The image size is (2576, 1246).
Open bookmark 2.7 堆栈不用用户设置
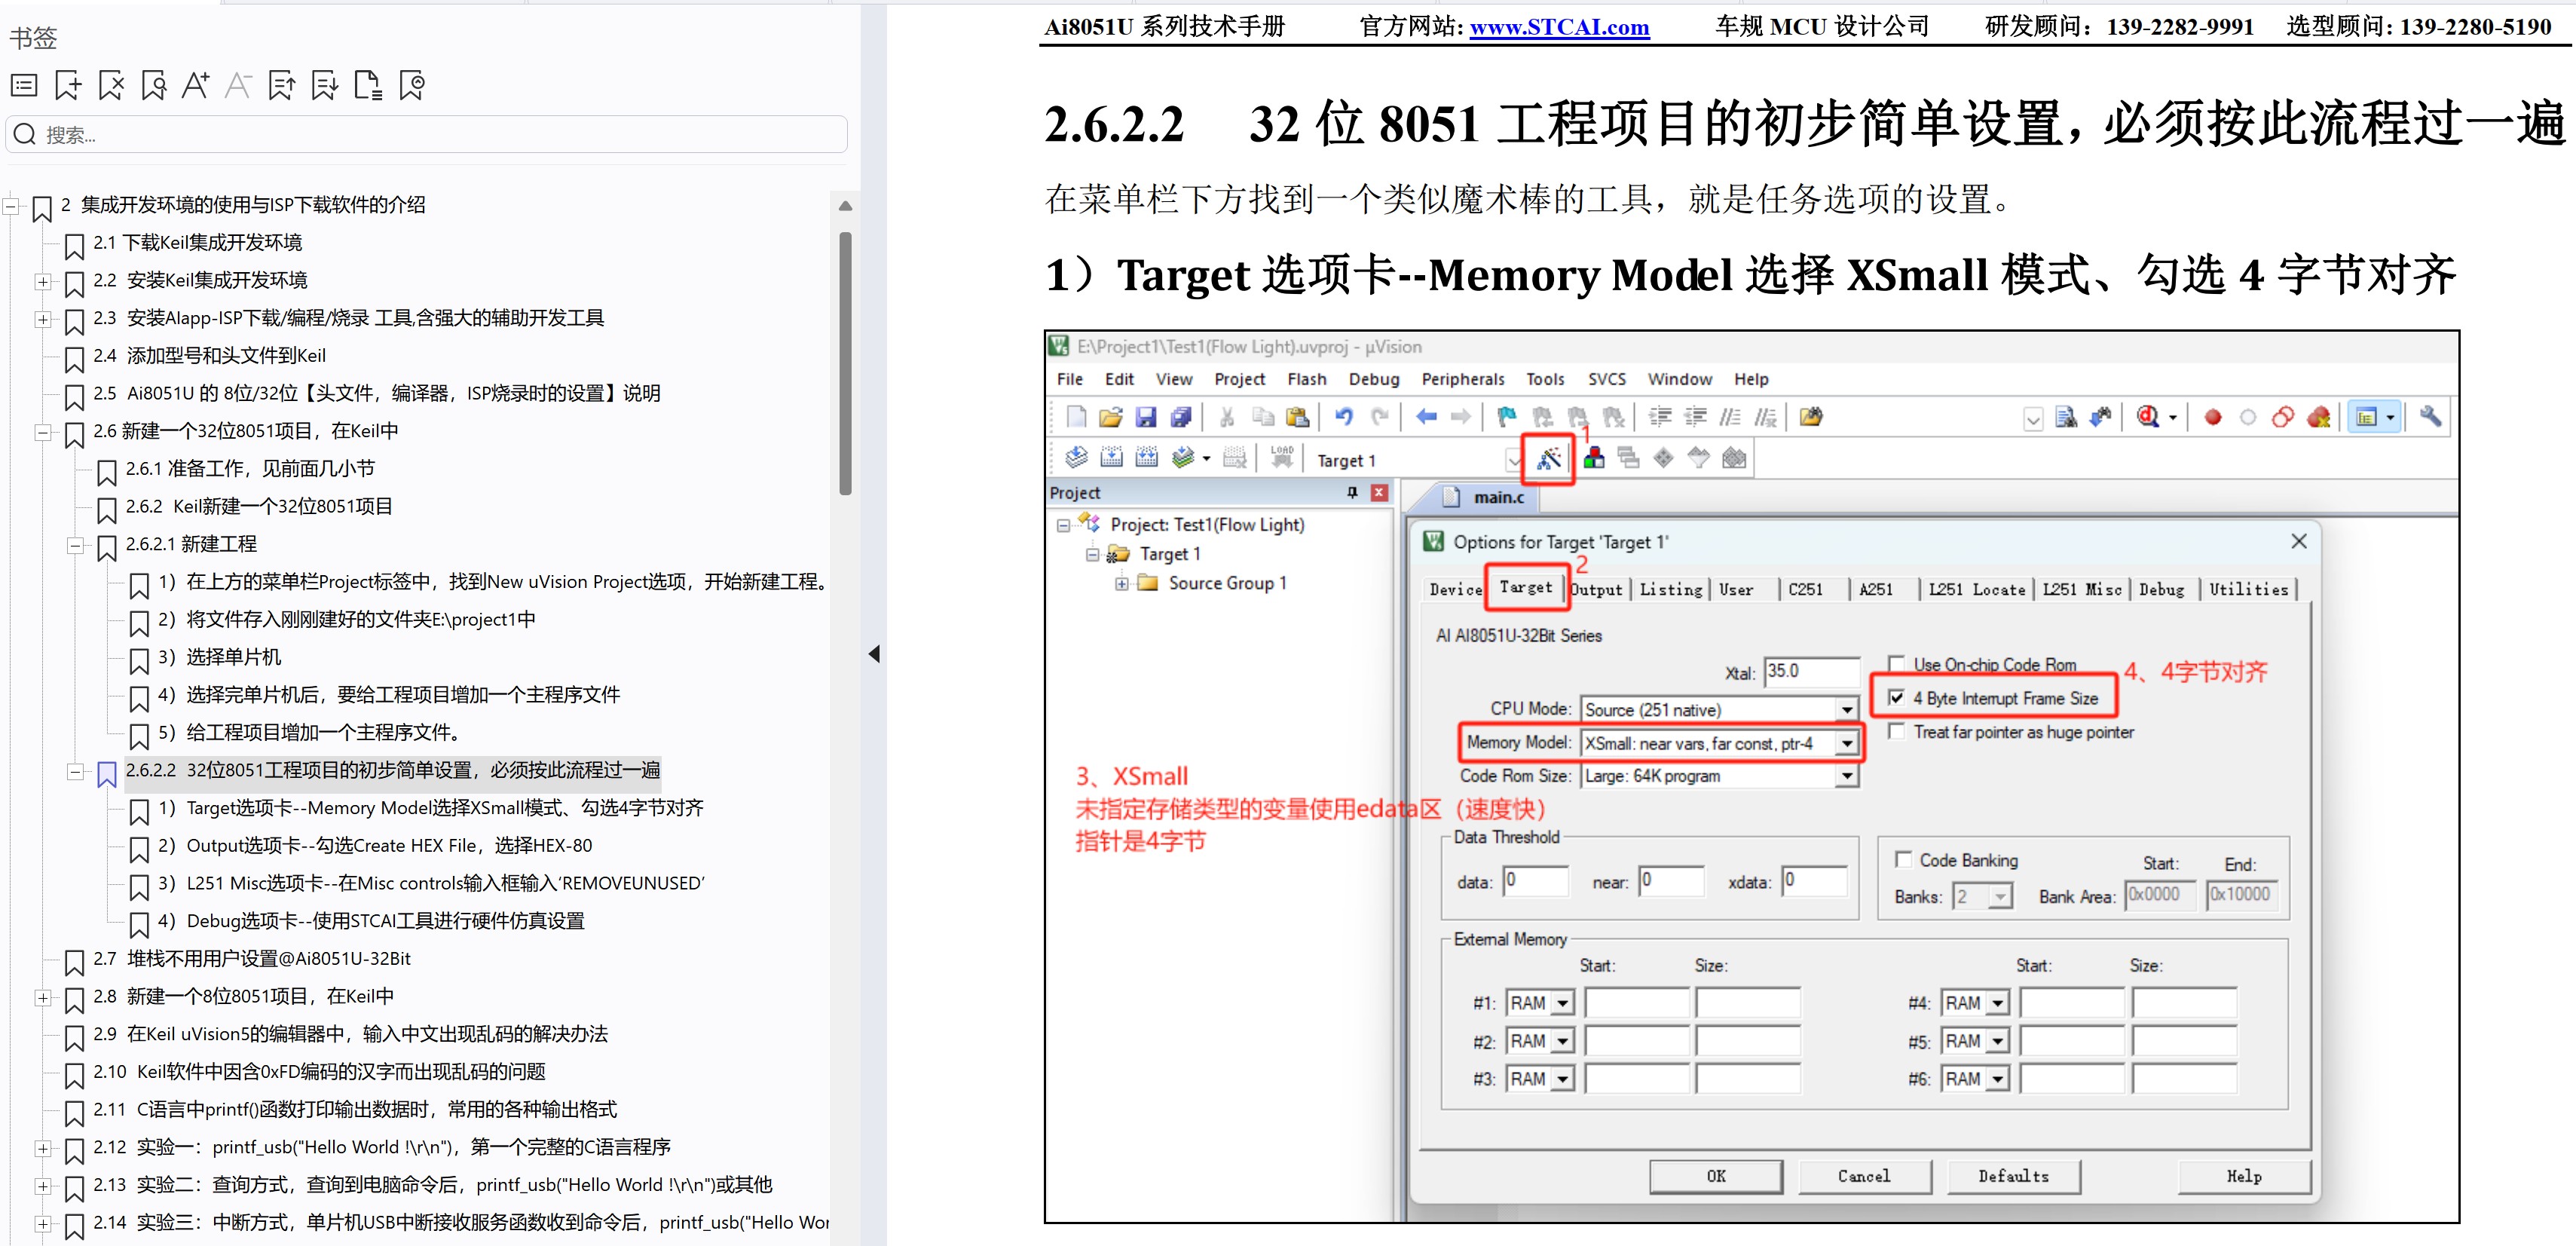pyautogui.click(x=252, y=959)
